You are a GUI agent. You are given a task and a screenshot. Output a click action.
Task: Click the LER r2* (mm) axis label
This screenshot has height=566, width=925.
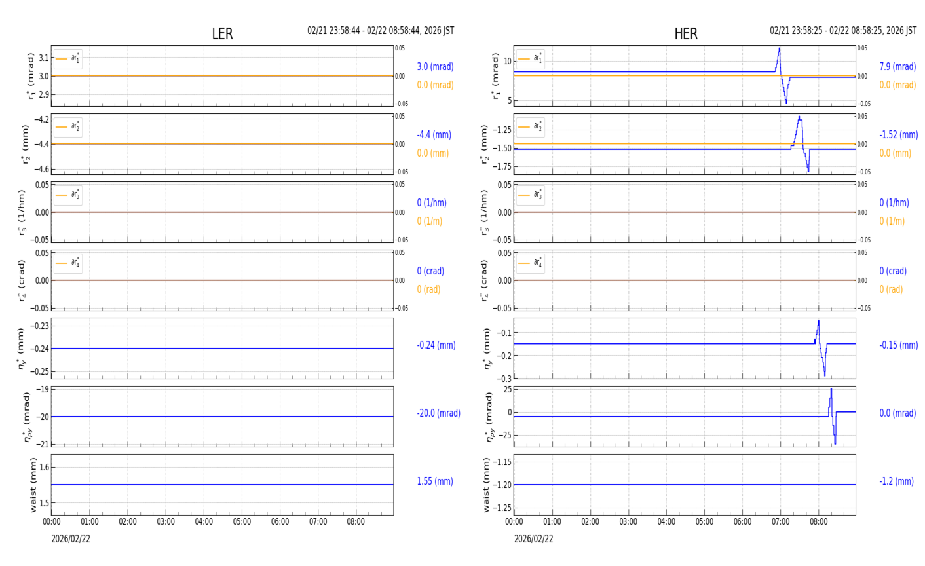pos(26,144)
